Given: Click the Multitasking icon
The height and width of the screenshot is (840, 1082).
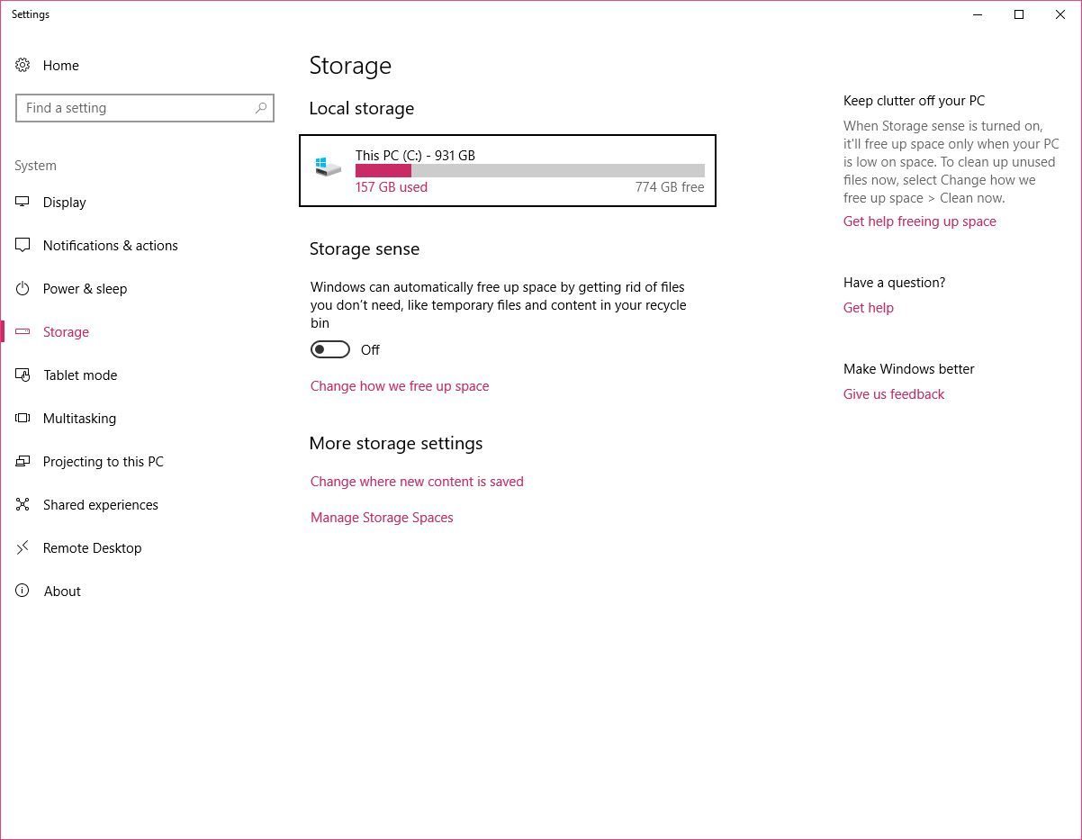Looking at the screenshot, I should pos(23,419).
